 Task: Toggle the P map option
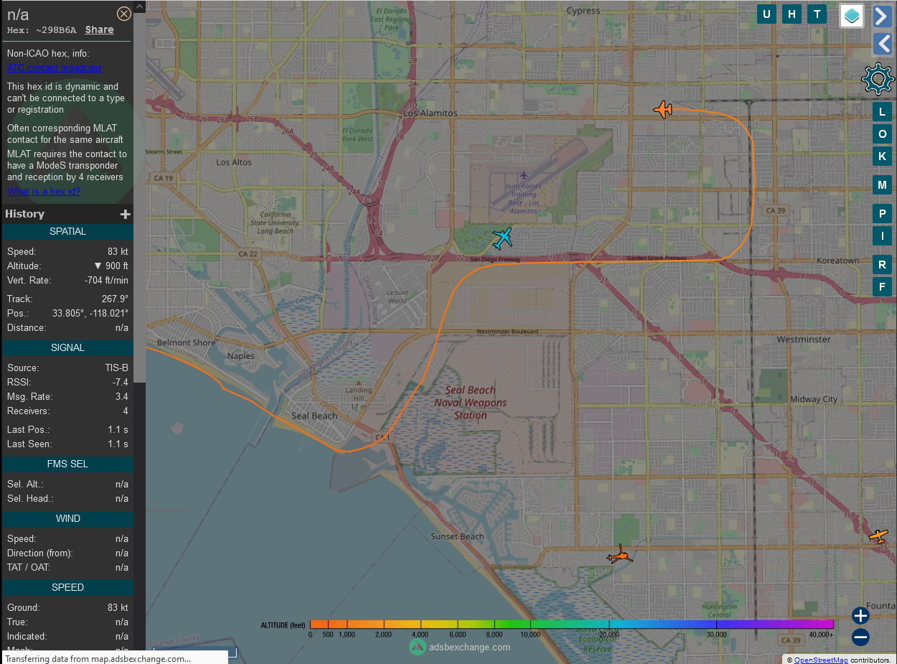(883, 214)
